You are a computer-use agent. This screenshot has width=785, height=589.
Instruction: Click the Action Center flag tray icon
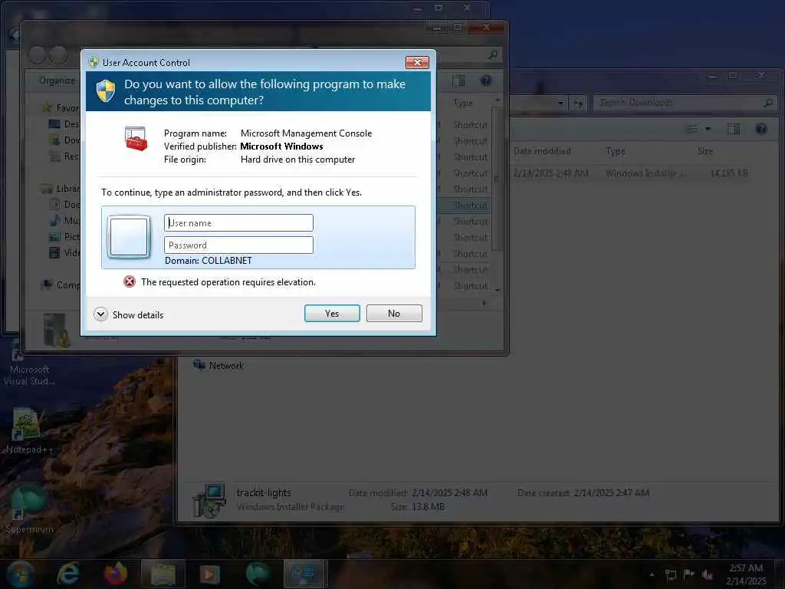(689, 574)
